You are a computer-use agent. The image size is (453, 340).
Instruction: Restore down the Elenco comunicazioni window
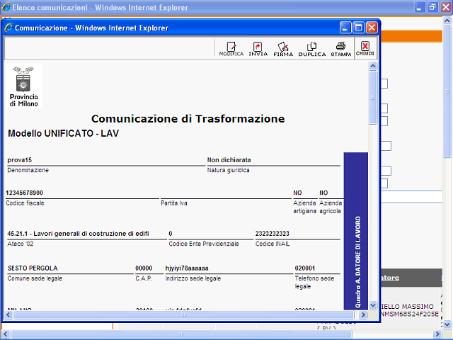(432, 7)
